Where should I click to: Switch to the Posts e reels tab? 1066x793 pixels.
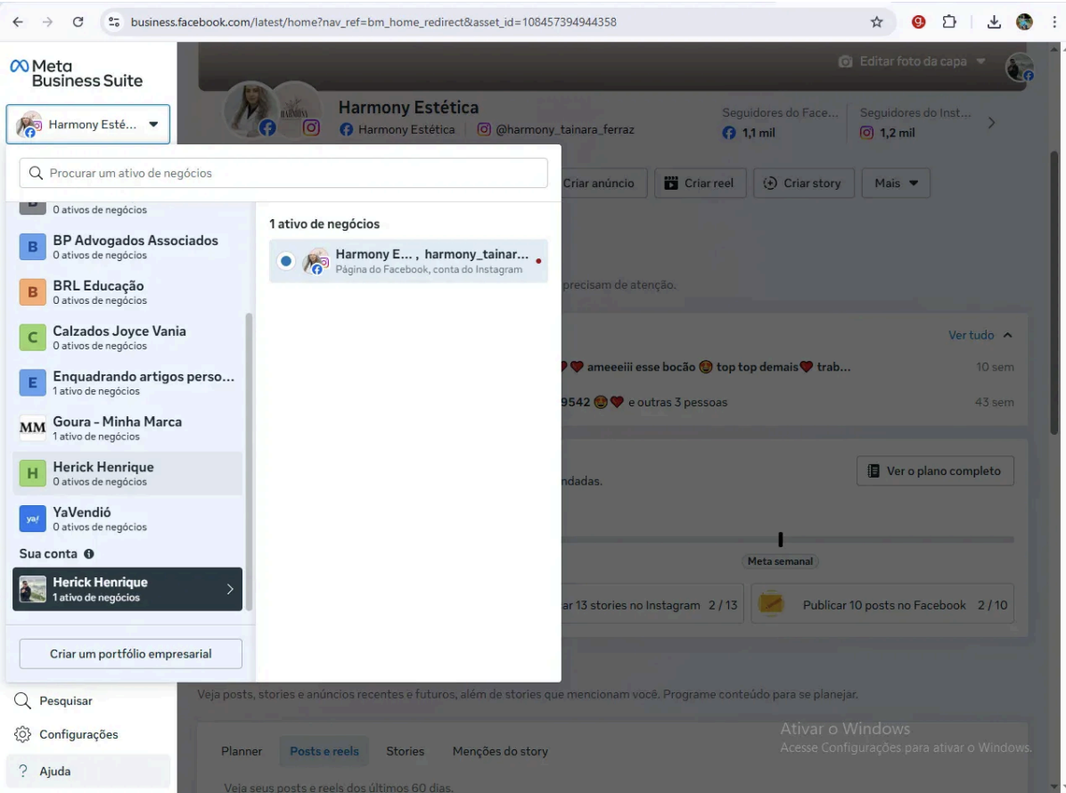[324, 751]
